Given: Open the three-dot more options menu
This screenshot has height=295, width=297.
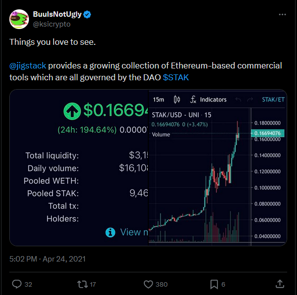Looking at the screenshot, I should coord(282,15).
